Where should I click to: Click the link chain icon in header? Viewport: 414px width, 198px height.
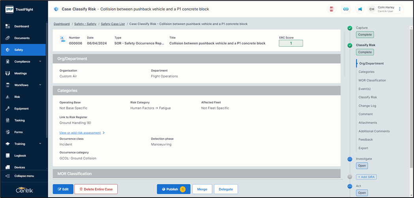pos(346,9)
